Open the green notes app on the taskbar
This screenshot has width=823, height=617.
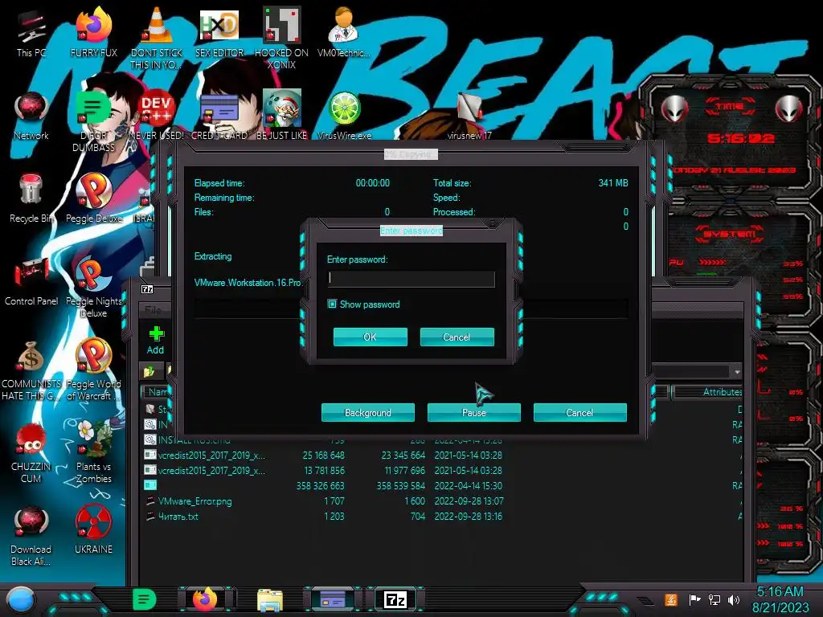145,599
